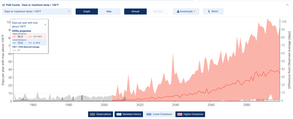Viewport: 293px width, 119px height.
Task: Select the Annual frequency button
Action: [135, 11]
